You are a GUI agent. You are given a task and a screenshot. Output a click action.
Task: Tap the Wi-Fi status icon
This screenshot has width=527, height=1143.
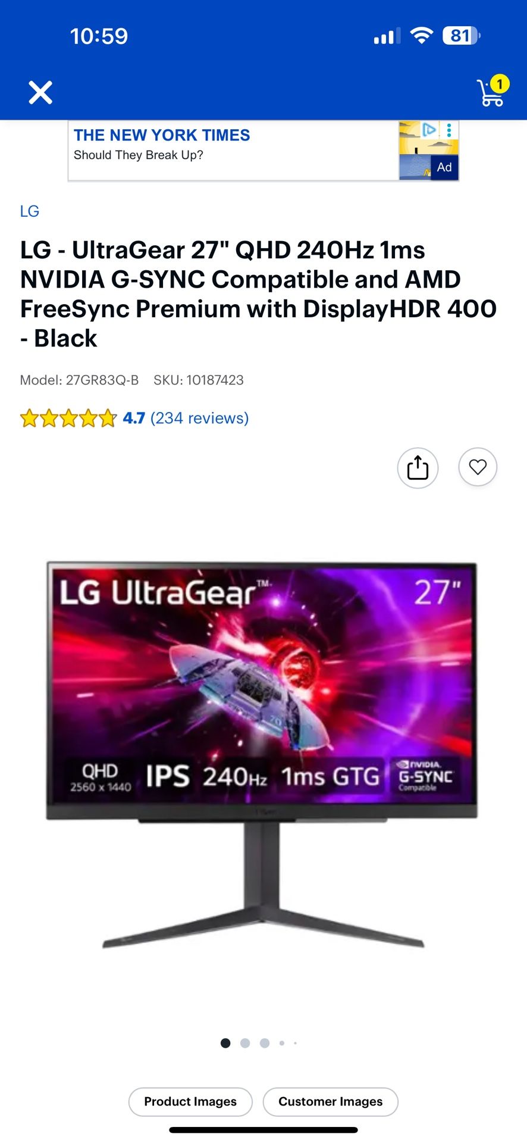422,36
